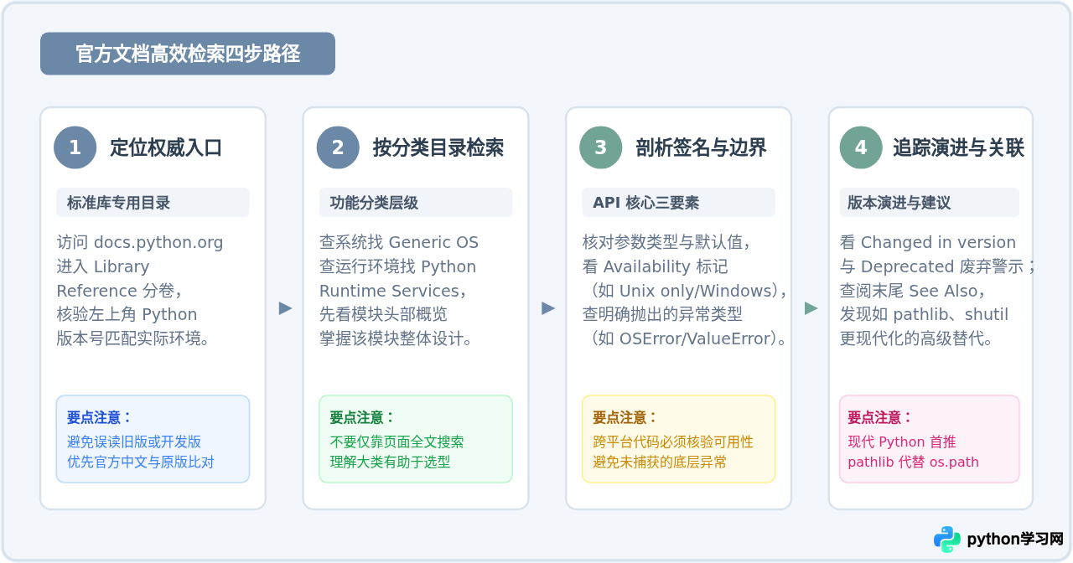The width and height of the screenshot is (1073, 563).
Task: Click the line 看 Changed in version
Action: click(928, 243)
